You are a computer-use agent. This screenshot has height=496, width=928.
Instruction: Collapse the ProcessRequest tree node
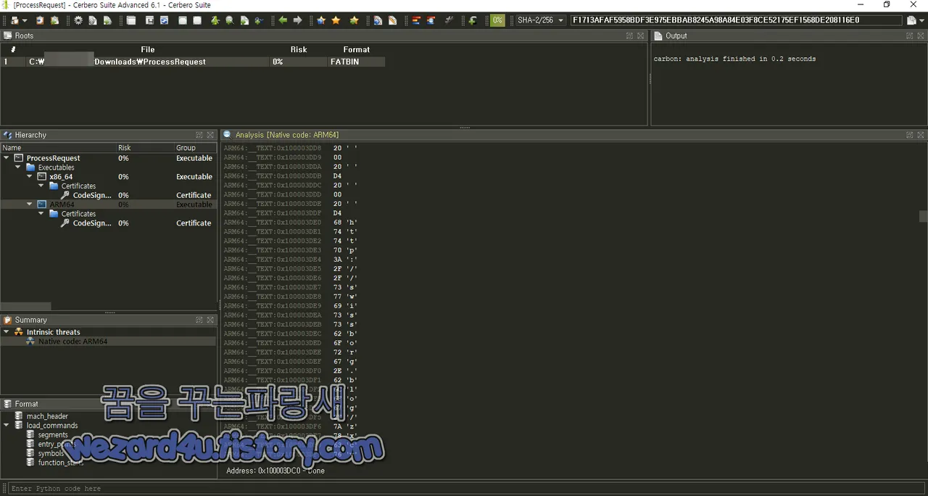point(7,158)
